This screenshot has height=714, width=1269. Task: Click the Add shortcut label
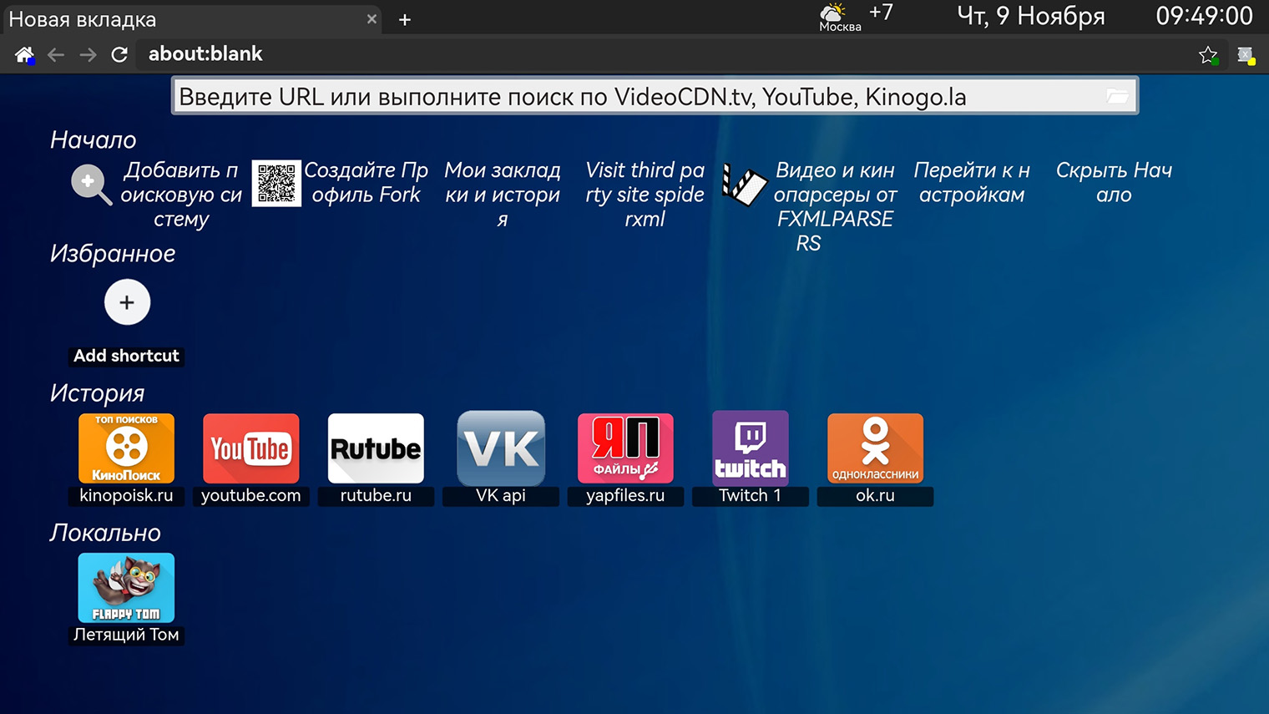(126, 356)
